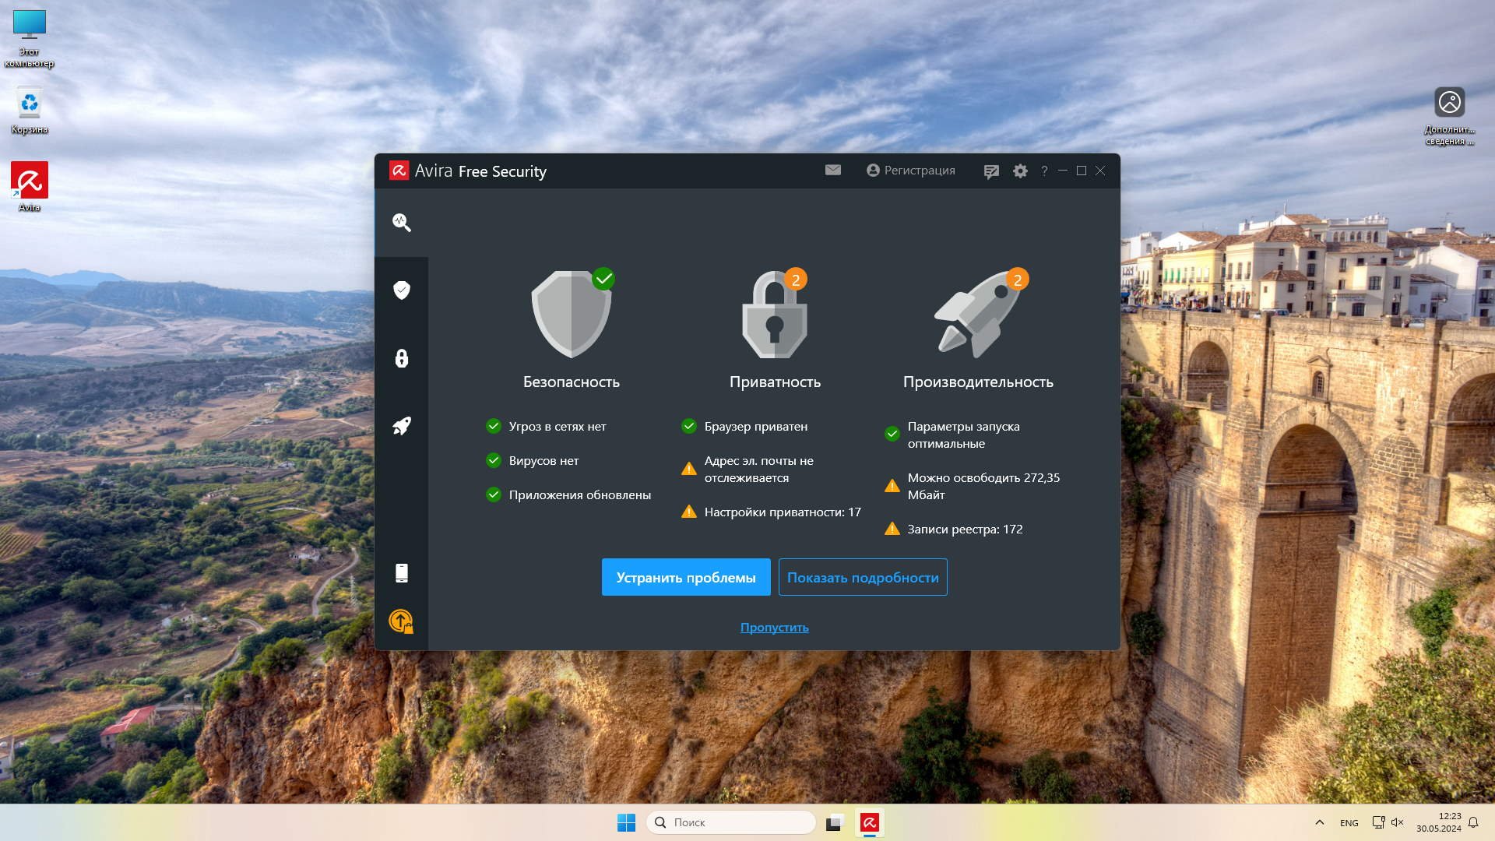This screenshot has width=1495, height=841.
Task: Open the mobile devices sidebar icon
Action: pos(401,573)
